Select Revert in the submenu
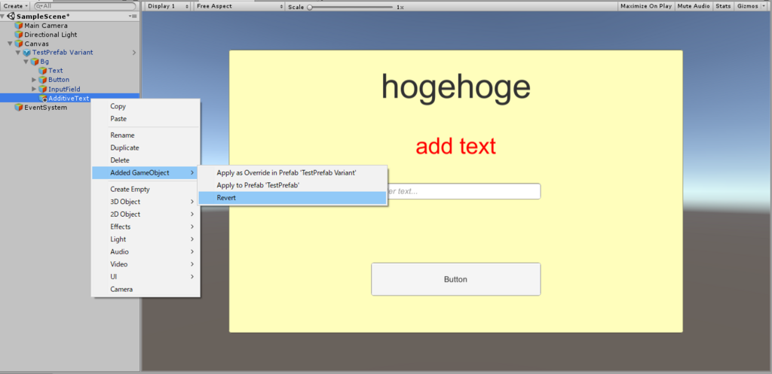Screen dimensions: 772x374 point(293,198)
